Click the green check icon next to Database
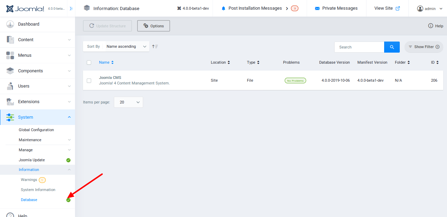 68,200
